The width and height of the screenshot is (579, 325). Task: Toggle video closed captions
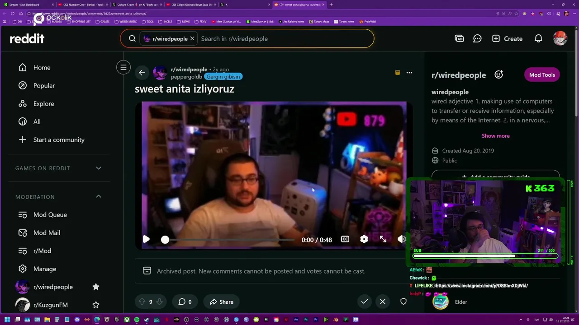(345, 239)
